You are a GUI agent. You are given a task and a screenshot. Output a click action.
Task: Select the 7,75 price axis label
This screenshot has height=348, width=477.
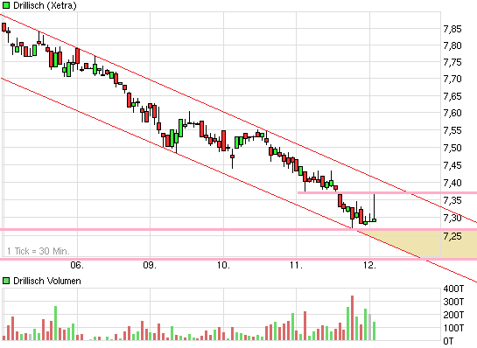pos(452,62)
